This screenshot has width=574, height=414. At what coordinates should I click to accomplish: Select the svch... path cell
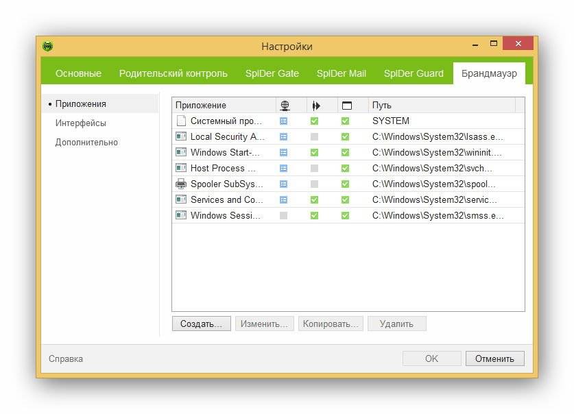click(432, 168)
